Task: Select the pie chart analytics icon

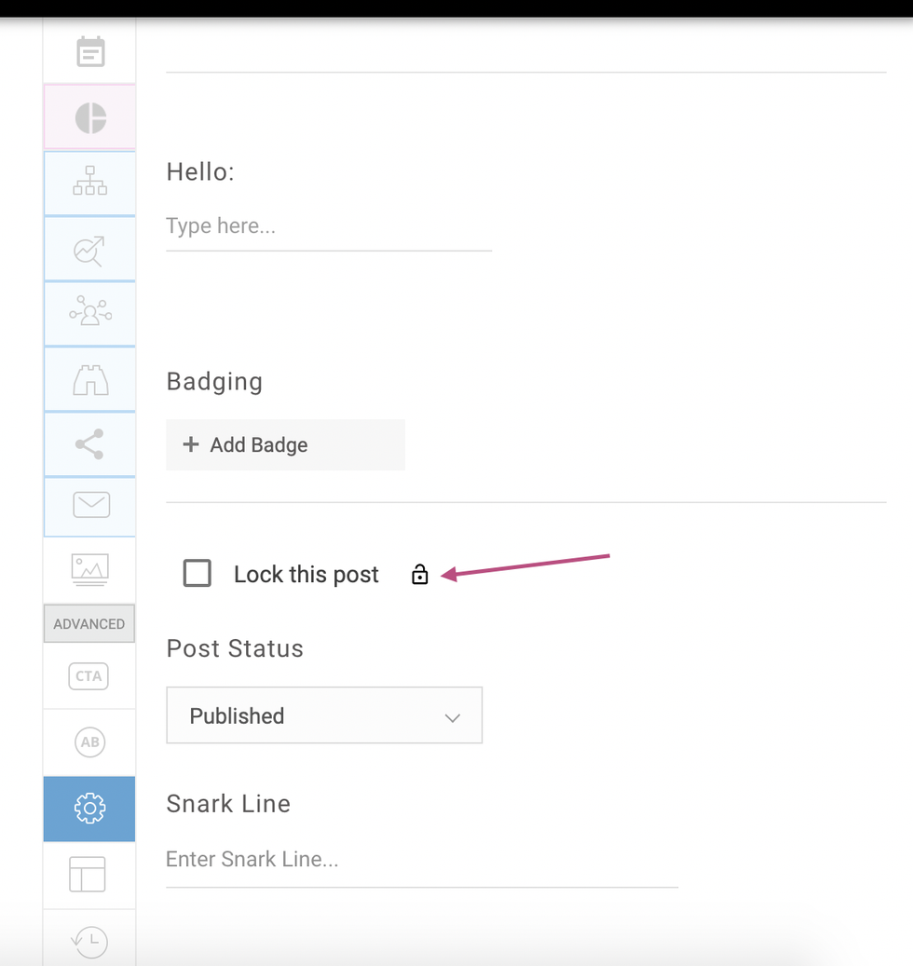Action: [90, 117]
